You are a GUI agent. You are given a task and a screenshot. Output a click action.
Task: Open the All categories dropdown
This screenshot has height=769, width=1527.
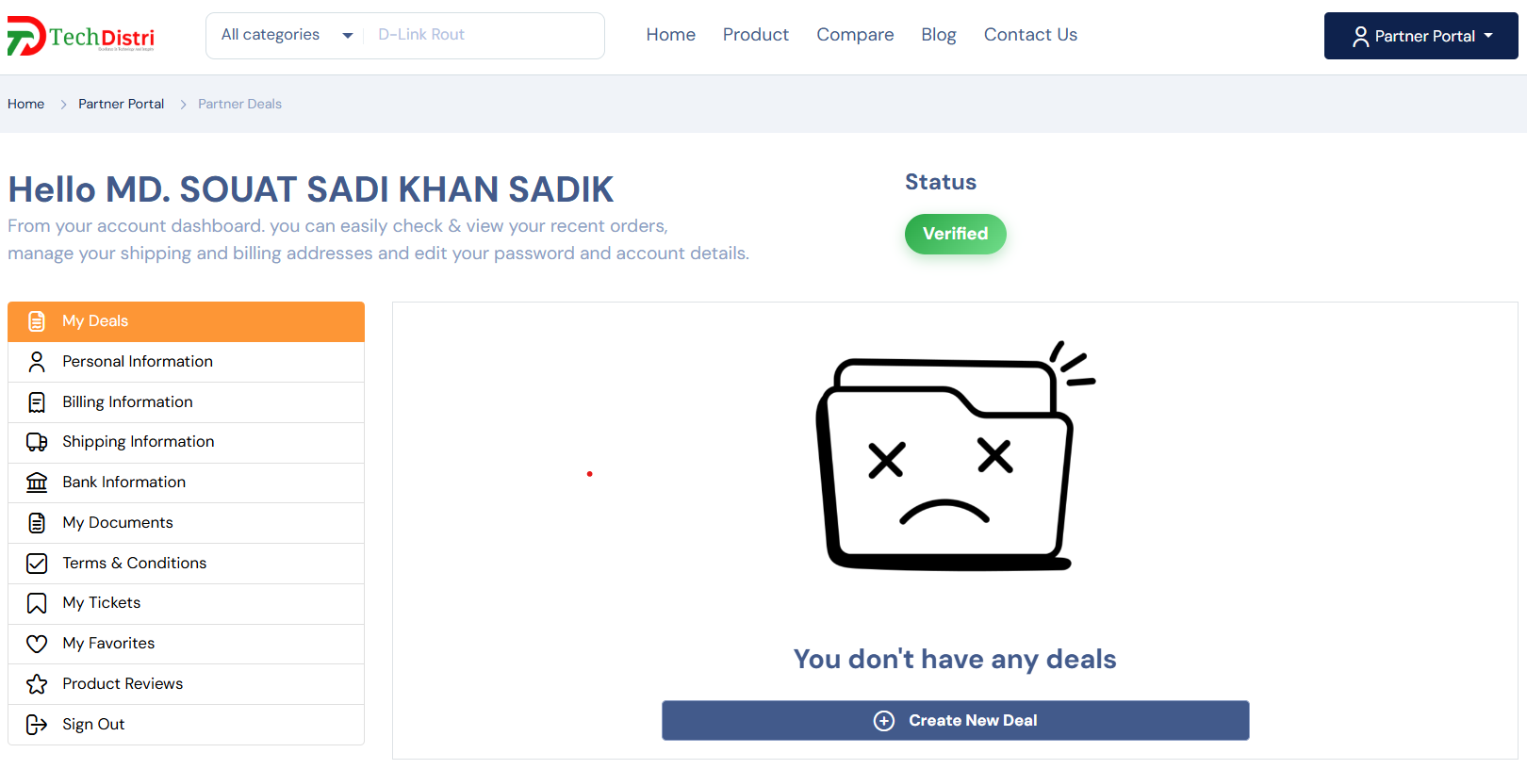[286, 36]
